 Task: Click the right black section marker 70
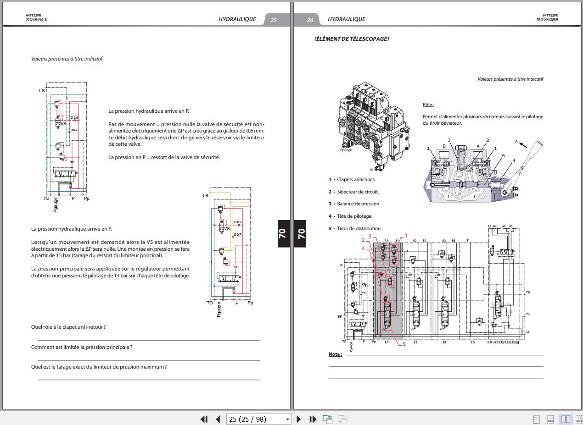tap(301, 233)
